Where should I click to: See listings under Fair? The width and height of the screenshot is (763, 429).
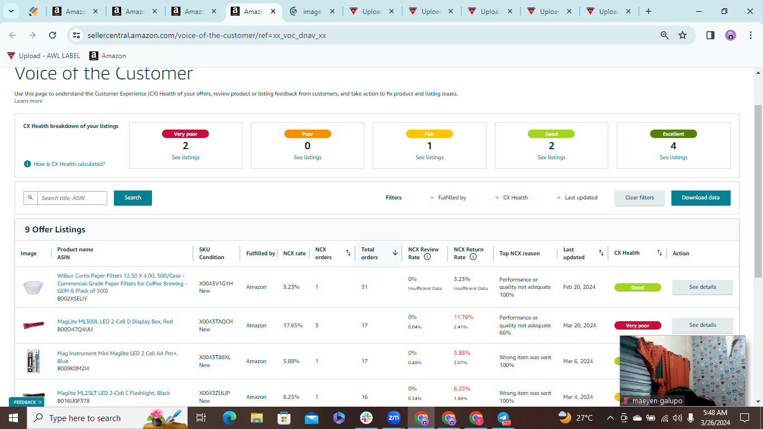click(430, 158)
